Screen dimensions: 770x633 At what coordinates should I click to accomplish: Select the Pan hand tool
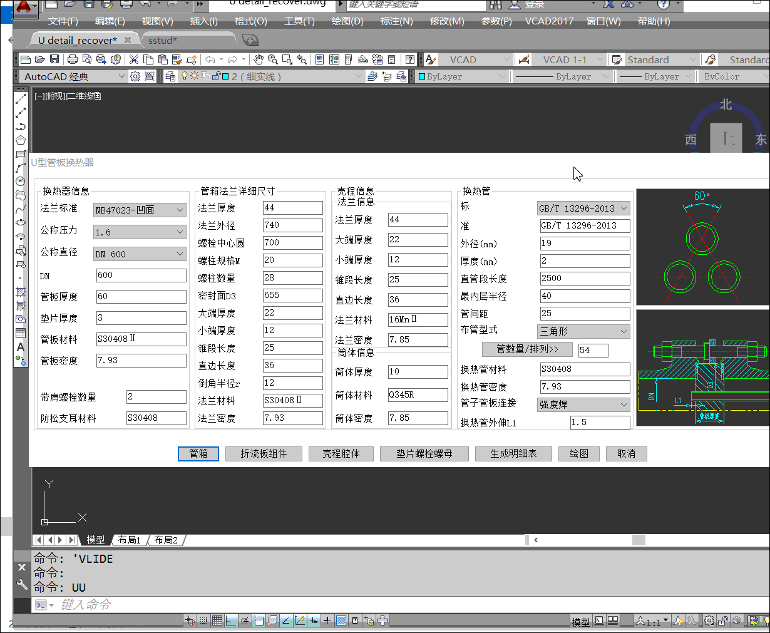[x=258, y=59]
